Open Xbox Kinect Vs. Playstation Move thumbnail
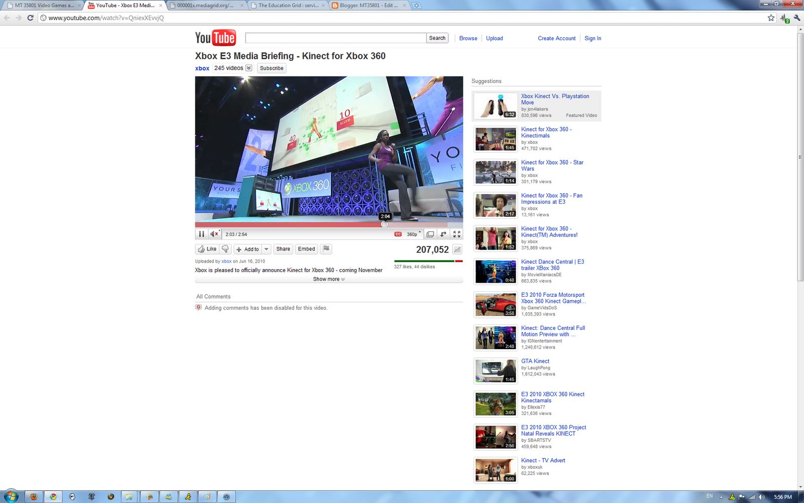Viewport: 804px width, 503px height. [x=495, y=106]
